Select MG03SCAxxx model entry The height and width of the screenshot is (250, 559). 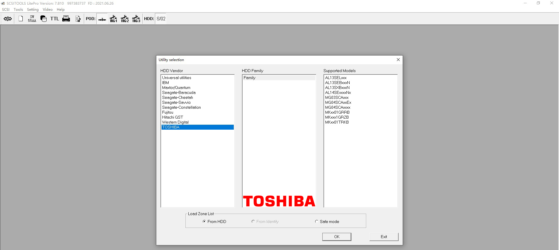click(361, 97)
